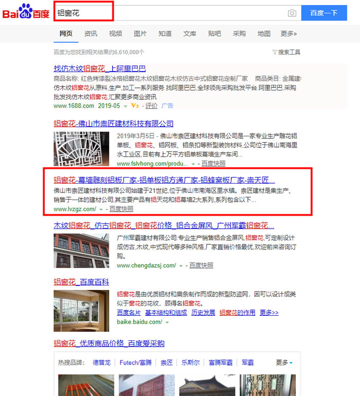
Task: Open the 广州军霸 window result thumbnail
Action: 81,250
